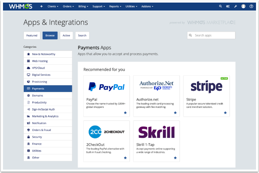Open the Stripe app card
Image resolution: width=259 pixels, height=173 pixels.
207,96
